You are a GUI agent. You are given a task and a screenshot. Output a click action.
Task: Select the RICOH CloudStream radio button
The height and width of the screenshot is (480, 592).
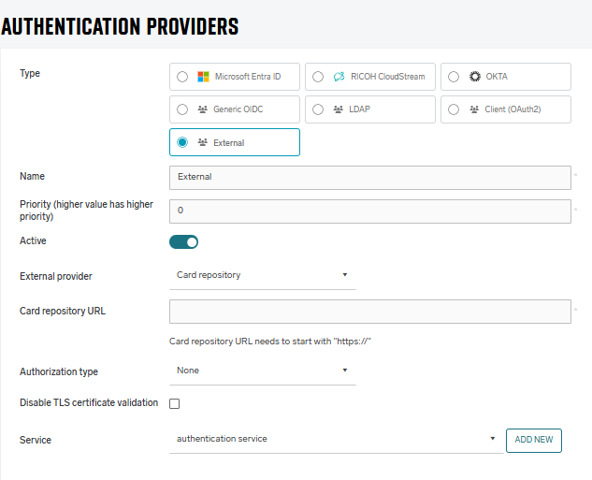[318, 77]
